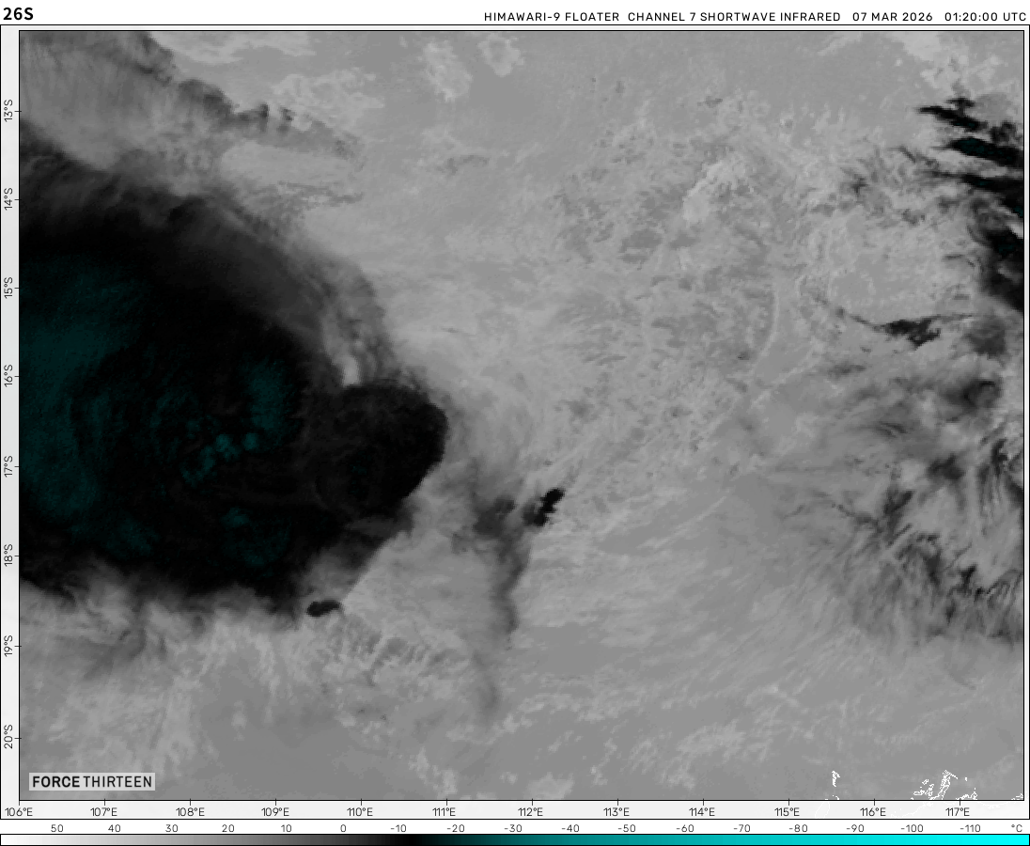The image size is (1030, 846).
Task: Click the 13°S latitude label
Action: click(x=9, y=113)
